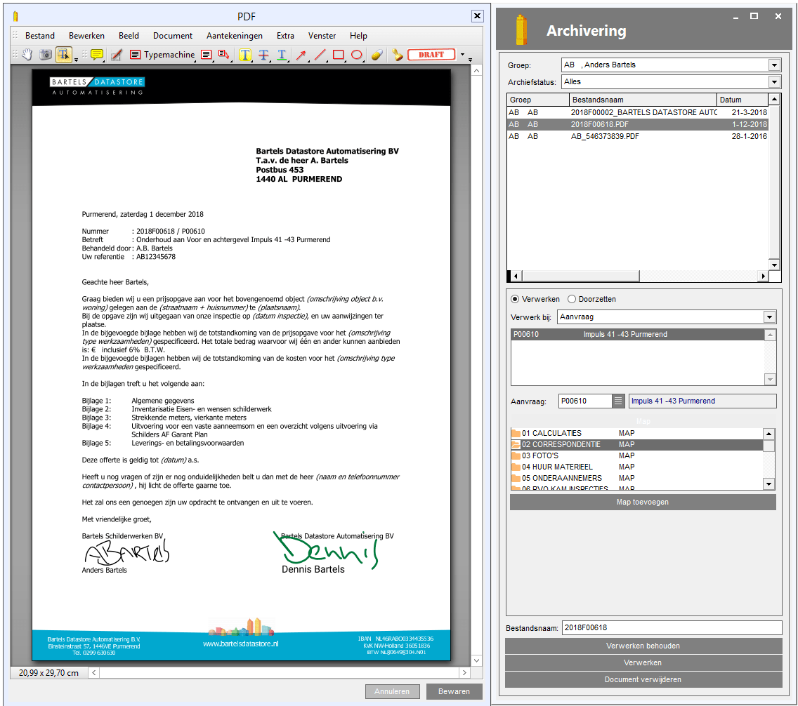The height and width of the screenshot is (706, 798).
Task: Open the Bestand menu
Action: click(40, 36)
